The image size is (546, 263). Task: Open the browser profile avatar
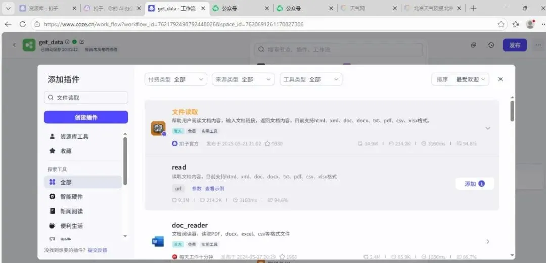[x=530, y=24]
